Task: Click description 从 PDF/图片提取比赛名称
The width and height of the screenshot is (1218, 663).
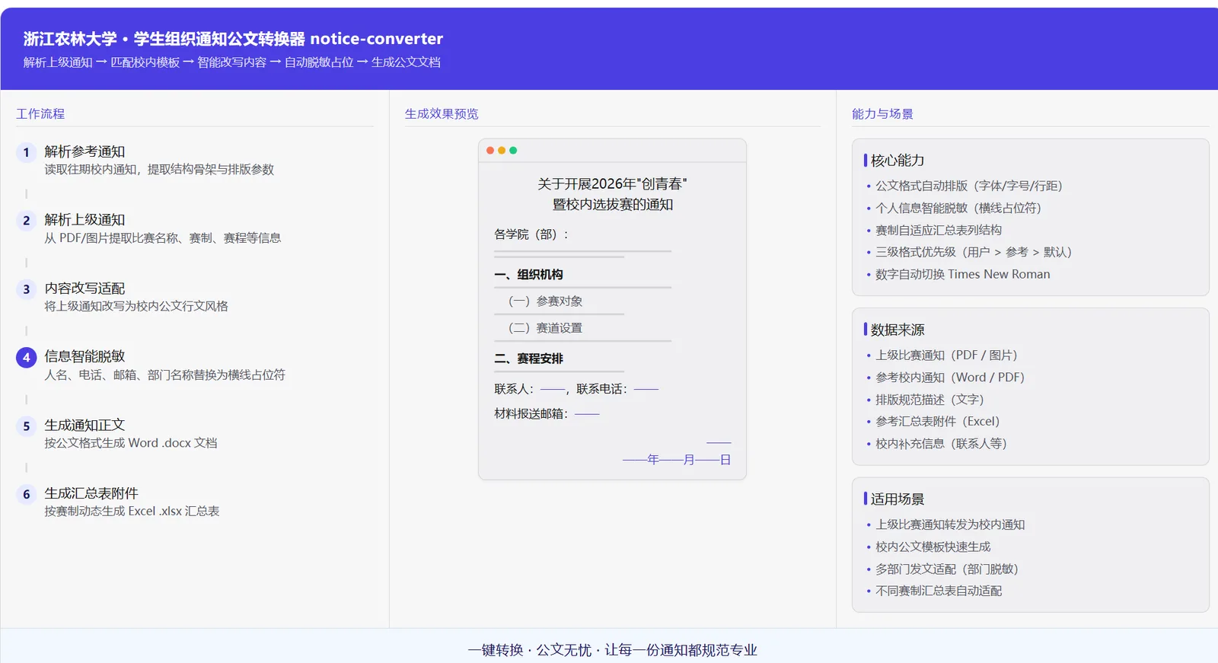Action: pos(162,238)
